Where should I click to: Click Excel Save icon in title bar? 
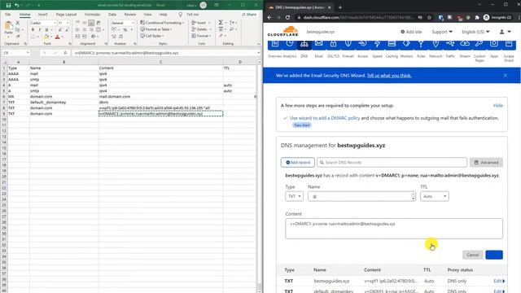8,6
